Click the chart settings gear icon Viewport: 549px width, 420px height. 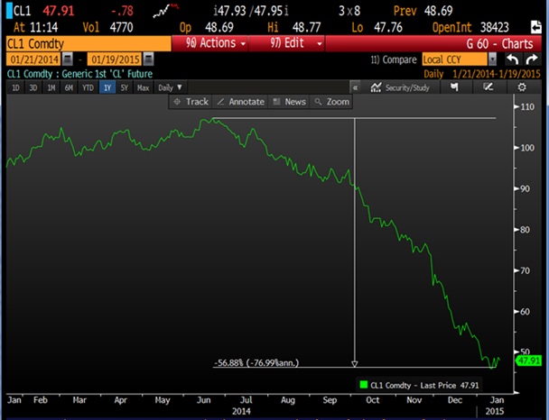pos(521,87)
